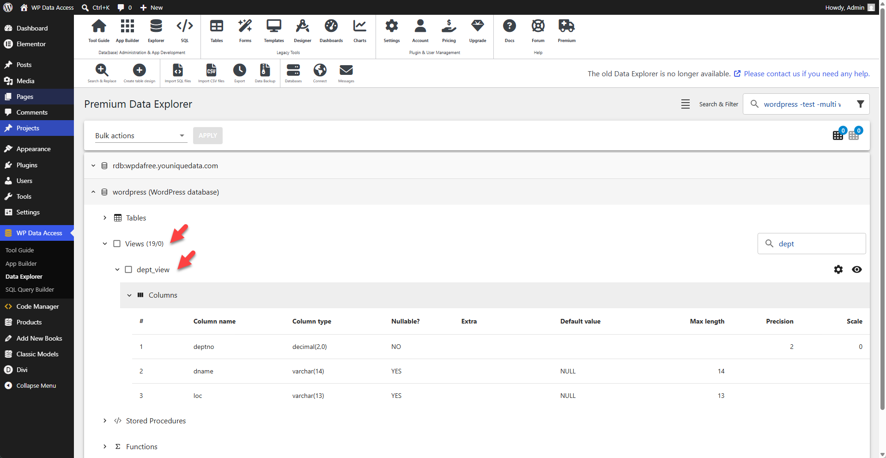Screen dimensions: 886x458
Task: Open the Howdy, Admin account menu
Action: pyautogui.click(x=850, y=7)
